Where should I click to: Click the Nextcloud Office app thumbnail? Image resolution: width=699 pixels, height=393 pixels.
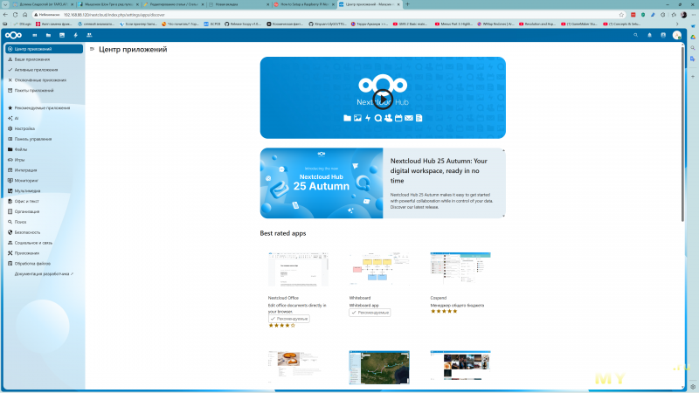[297, 269]
